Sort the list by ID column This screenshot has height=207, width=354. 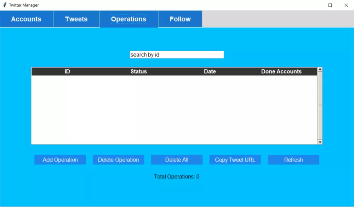tap(67, 71)
